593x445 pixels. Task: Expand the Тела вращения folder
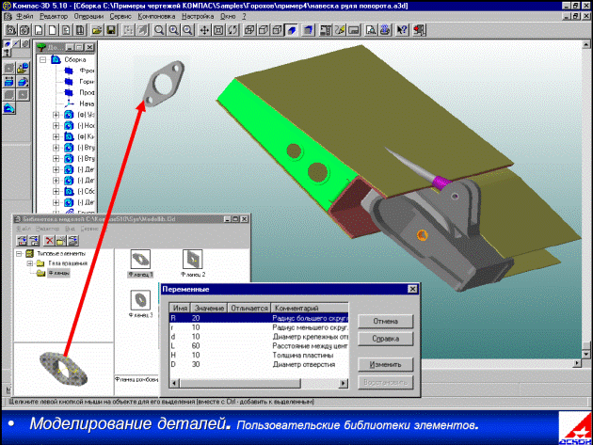coord(30,263)
